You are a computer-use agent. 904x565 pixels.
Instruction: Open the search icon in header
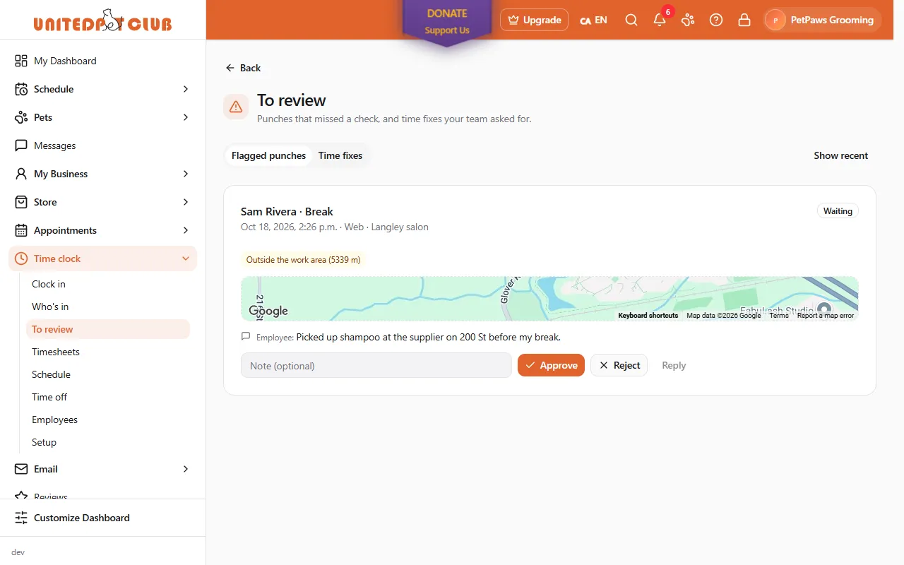(x=631, y=20)
